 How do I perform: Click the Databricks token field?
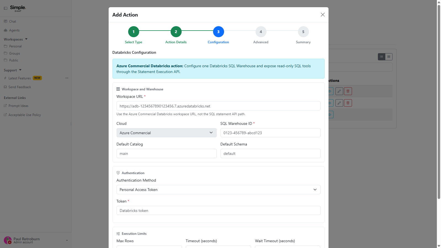click(218, 211)
